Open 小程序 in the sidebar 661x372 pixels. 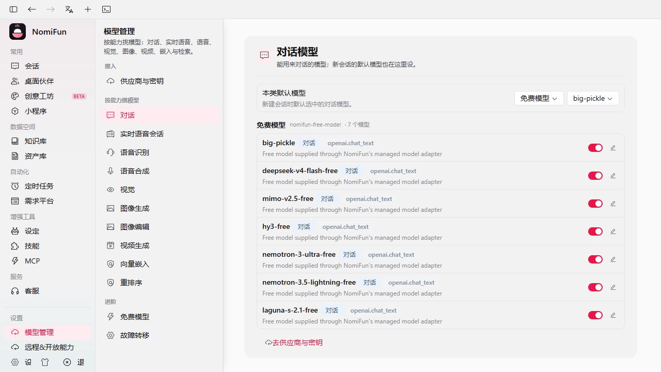tap(48, 111)
